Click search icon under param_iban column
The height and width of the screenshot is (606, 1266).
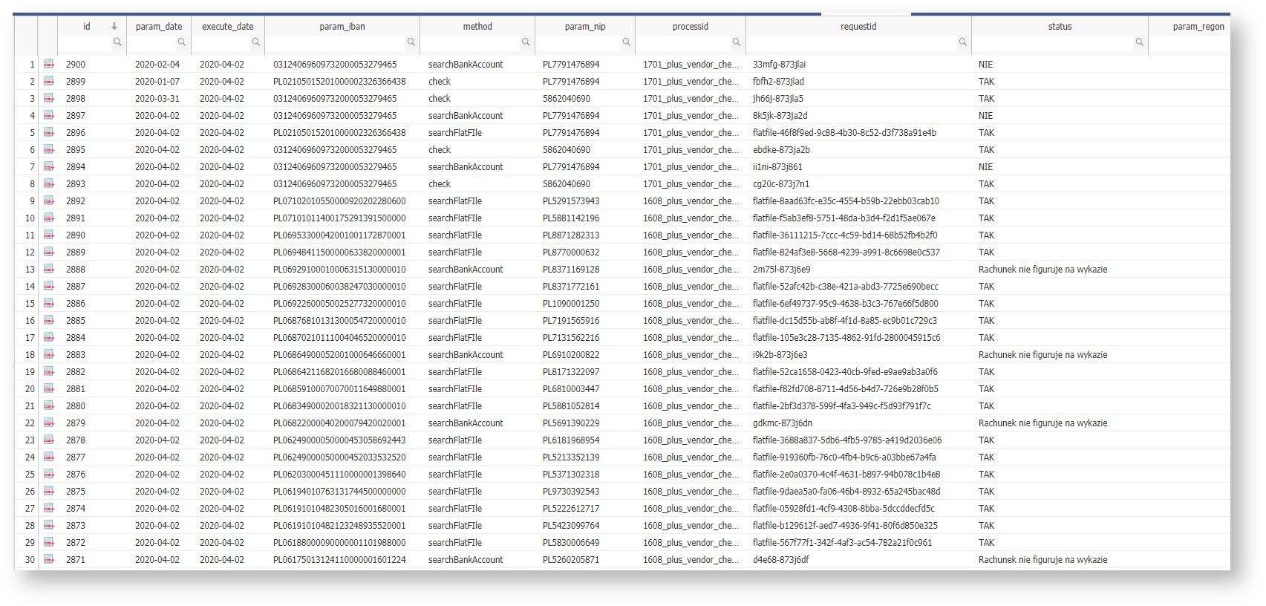click(x=411, y=42)
